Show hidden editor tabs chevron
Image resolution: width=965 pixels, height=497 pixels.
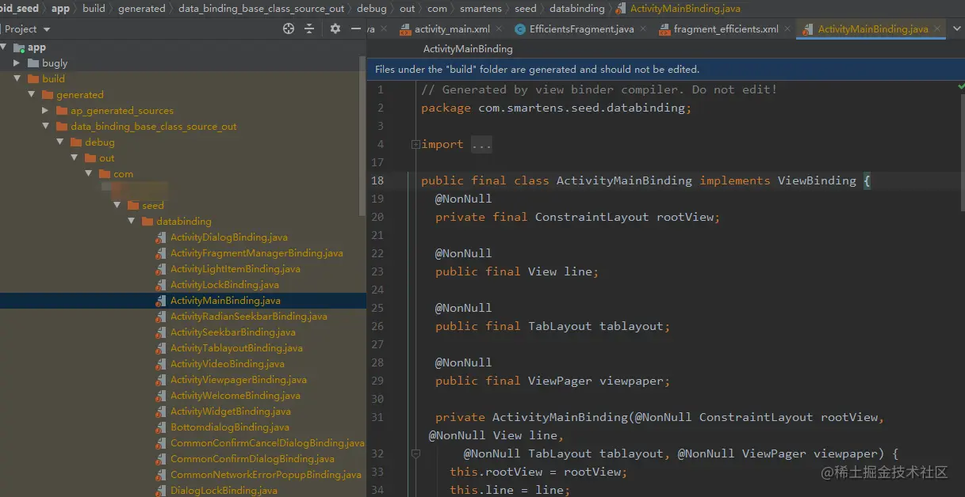tap(958, 28)
